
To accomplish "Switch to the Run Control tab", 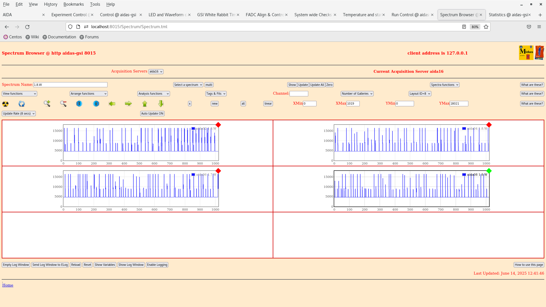I will 410,15.
